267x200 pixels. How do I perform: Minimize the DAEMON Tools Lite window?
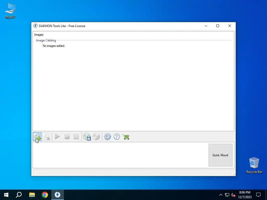(206, 26)
